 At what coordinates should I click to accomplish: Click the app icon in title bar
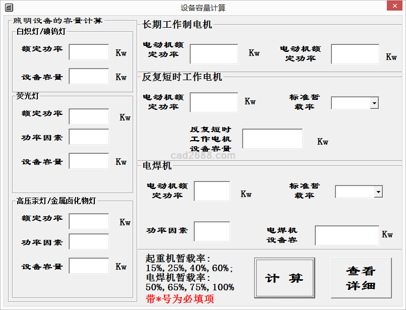pyautogui.click(x=9, y=8)
